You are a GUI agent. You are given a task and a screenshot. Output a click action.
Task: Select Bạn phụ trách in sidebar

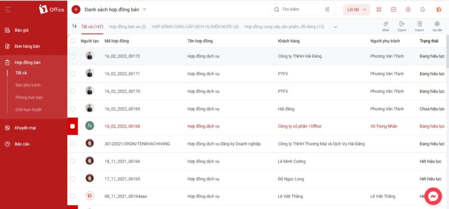(28, 85)
